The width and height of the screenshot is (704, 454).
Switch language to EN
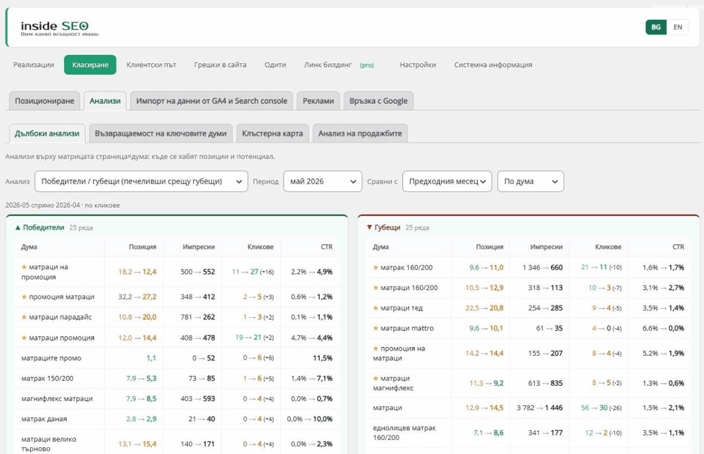click(x=677, y=27)
